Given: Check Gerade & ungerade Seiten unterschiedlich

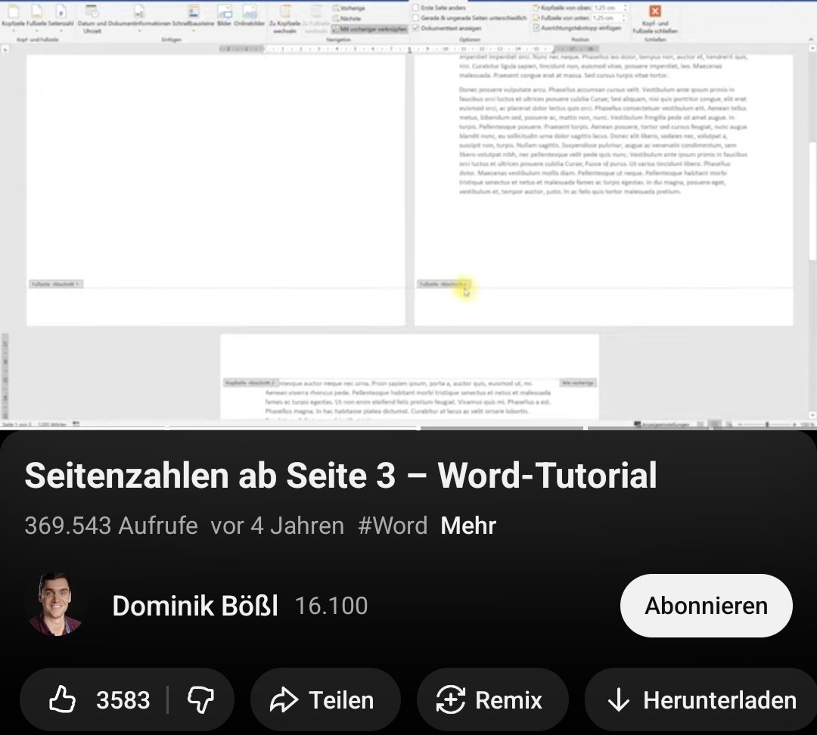Looking at the screenshot, I should click(x=415, y=17).
